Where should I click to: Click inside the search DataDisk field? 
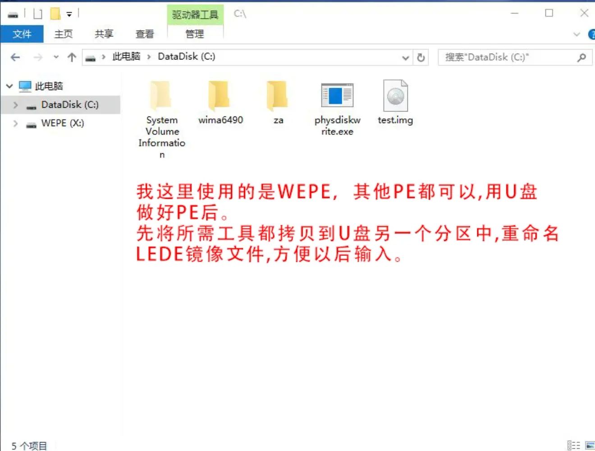pyautogui.click(x=505, y=58)
